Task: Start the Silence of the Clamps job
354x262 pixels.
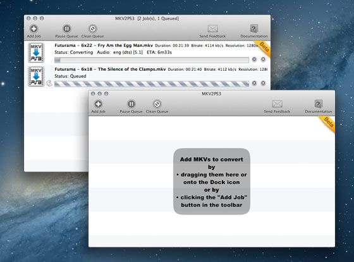Action: coord(254,83)
